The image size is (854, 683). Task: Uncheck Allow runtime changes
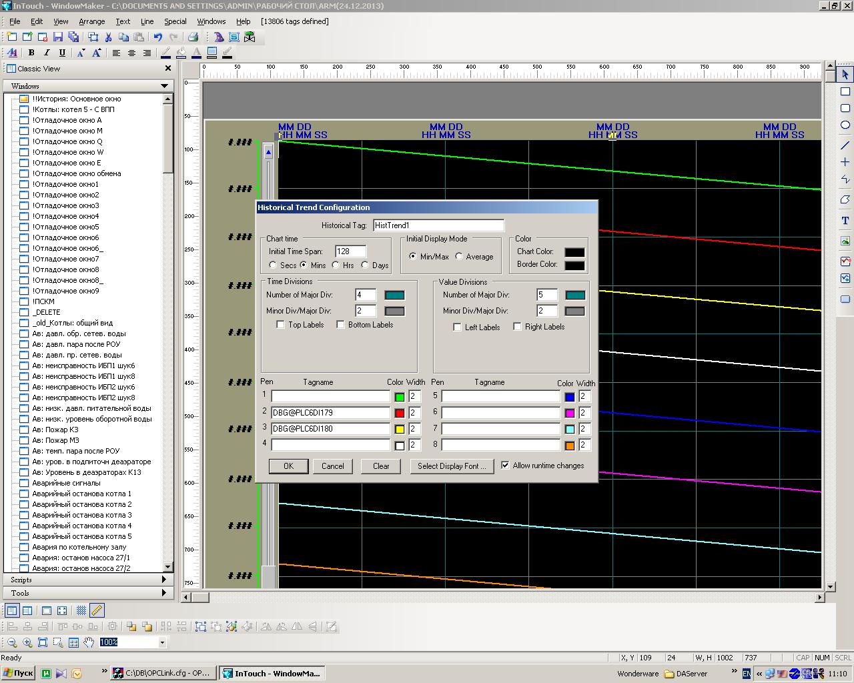(505, 466)
